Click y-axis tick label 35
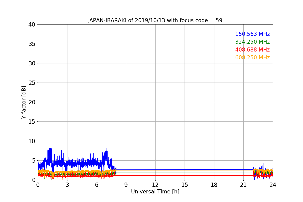This screenshot has height=202, width=303. click(x=32, y=44)
